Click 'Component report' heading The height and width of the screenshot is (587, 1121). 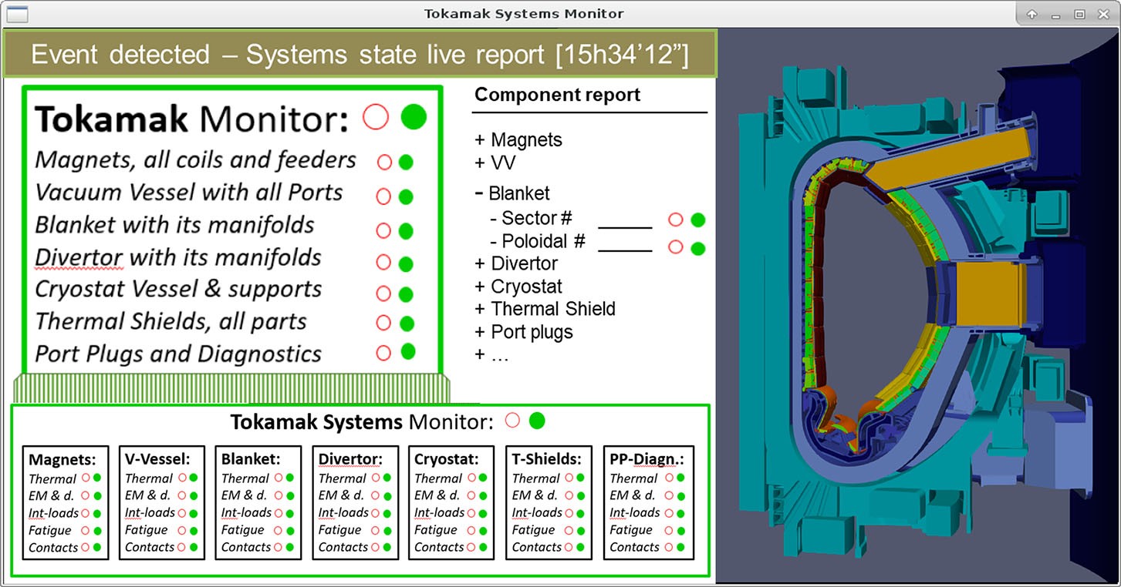click(558, 95)
